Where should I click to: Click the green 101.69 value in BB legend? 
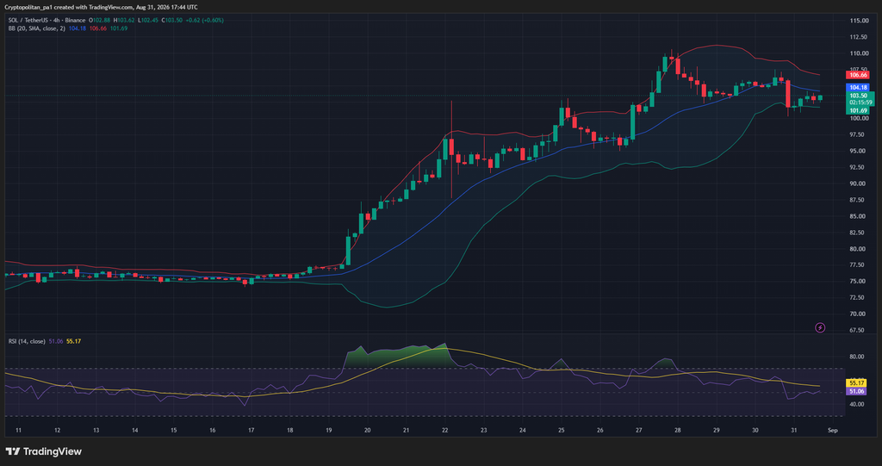click(x=119, y=28)
